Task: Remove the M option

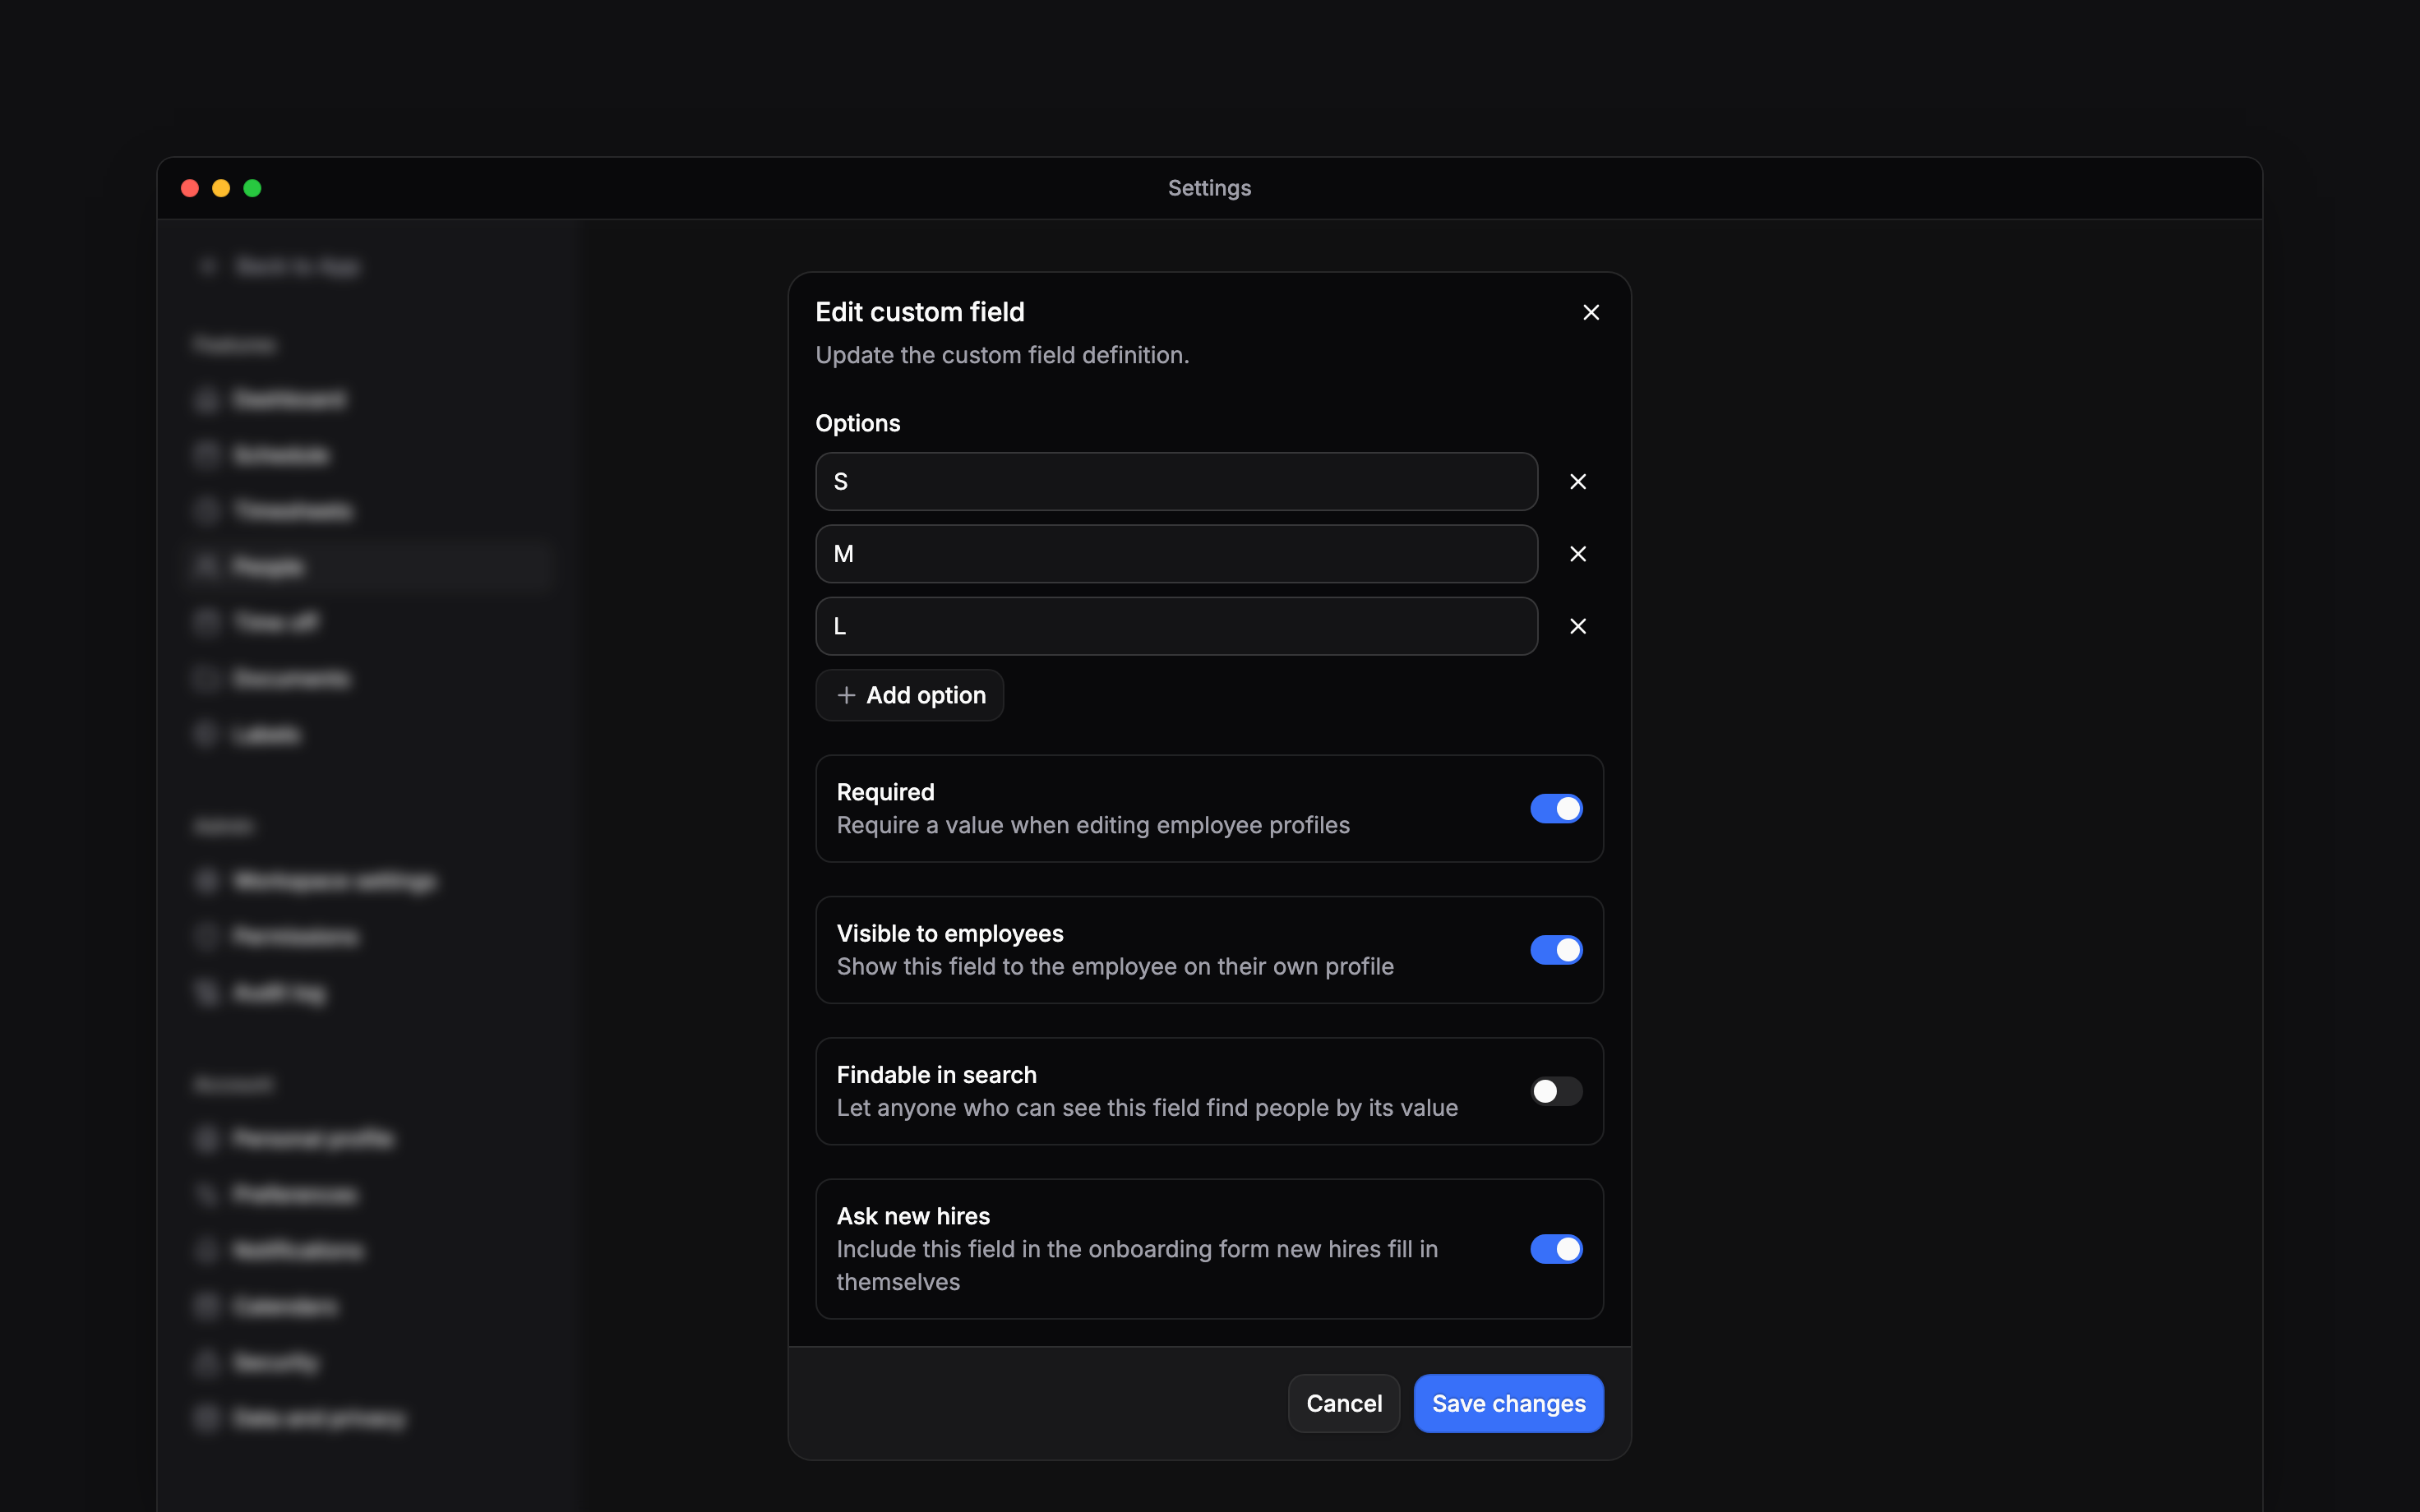Action: (x=1578, y=554)
